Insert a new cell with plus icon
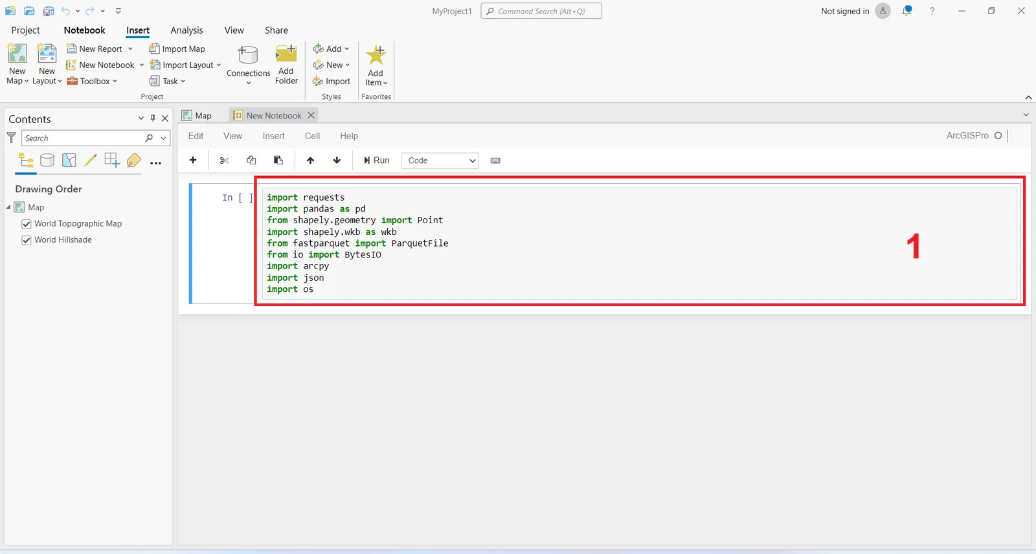The width and height of the screenshot is (1036, 554). pos(193,160)
